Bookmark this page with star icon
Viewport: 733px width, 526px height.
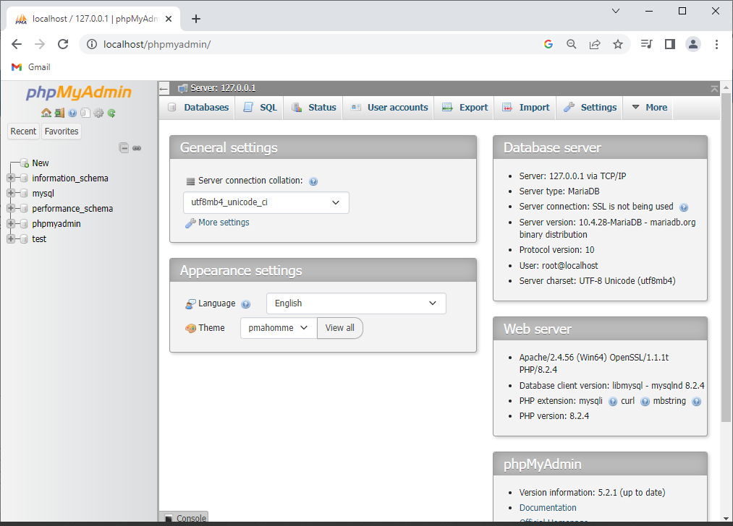[x=617, y=44]
